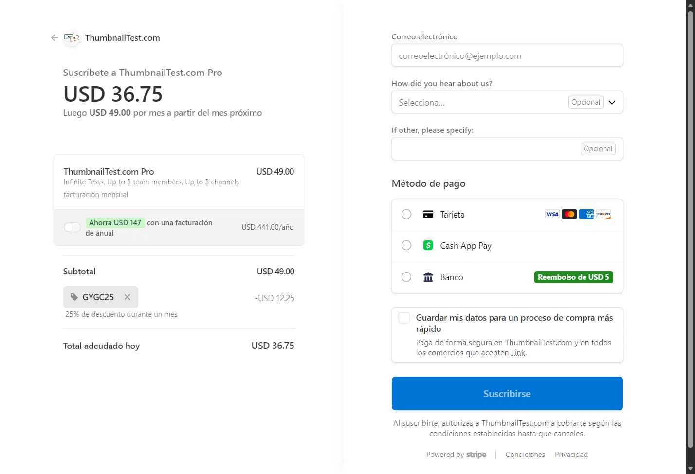Click the credit card icon beside Tarjeta
The height and width of the screenshot is (474, 695).
tap(428, 214)
